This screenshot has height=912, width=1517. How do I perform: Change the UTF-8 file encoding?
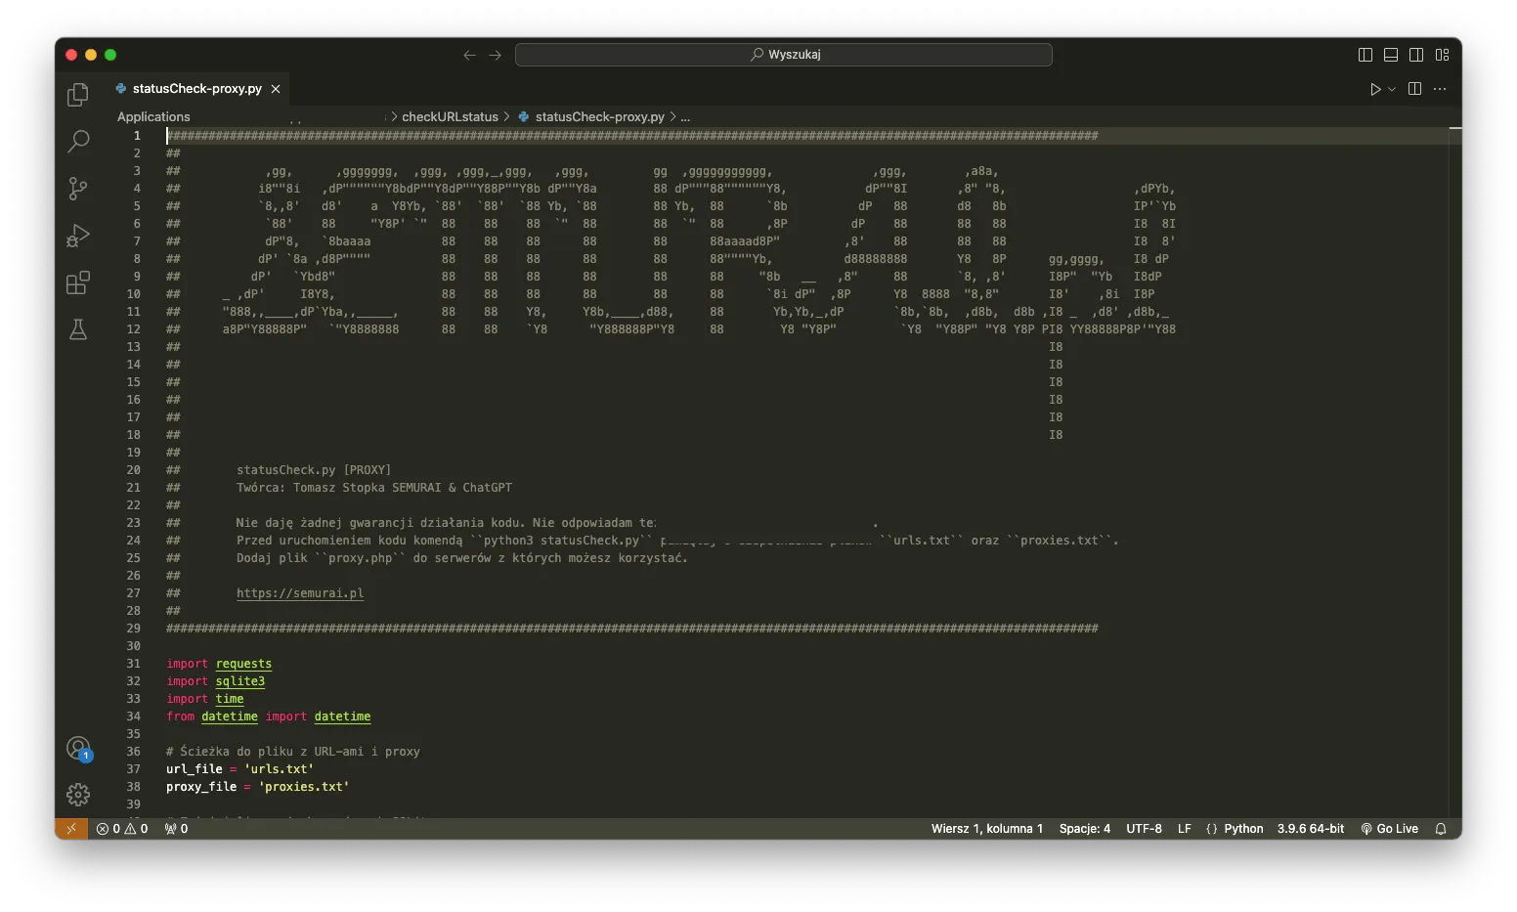1144,829
